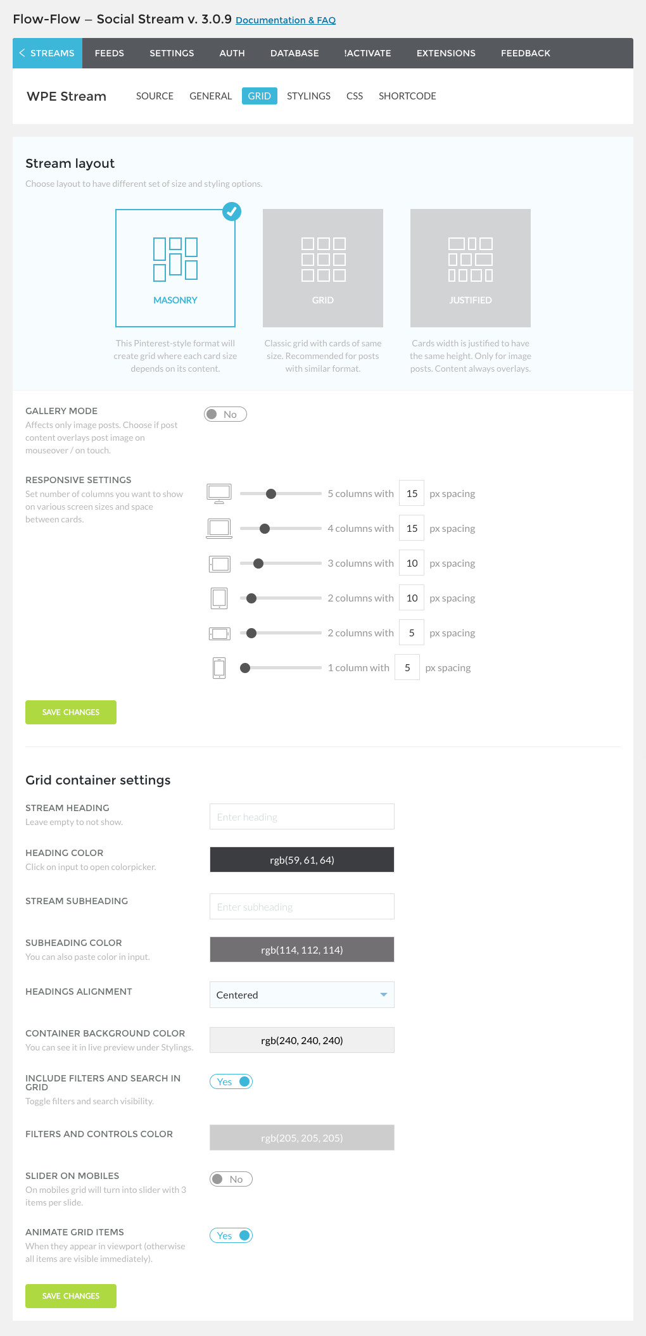Screen dimensions: 646x1336
Task: Open Documentation & FAQ link
Action: [286, 20]
